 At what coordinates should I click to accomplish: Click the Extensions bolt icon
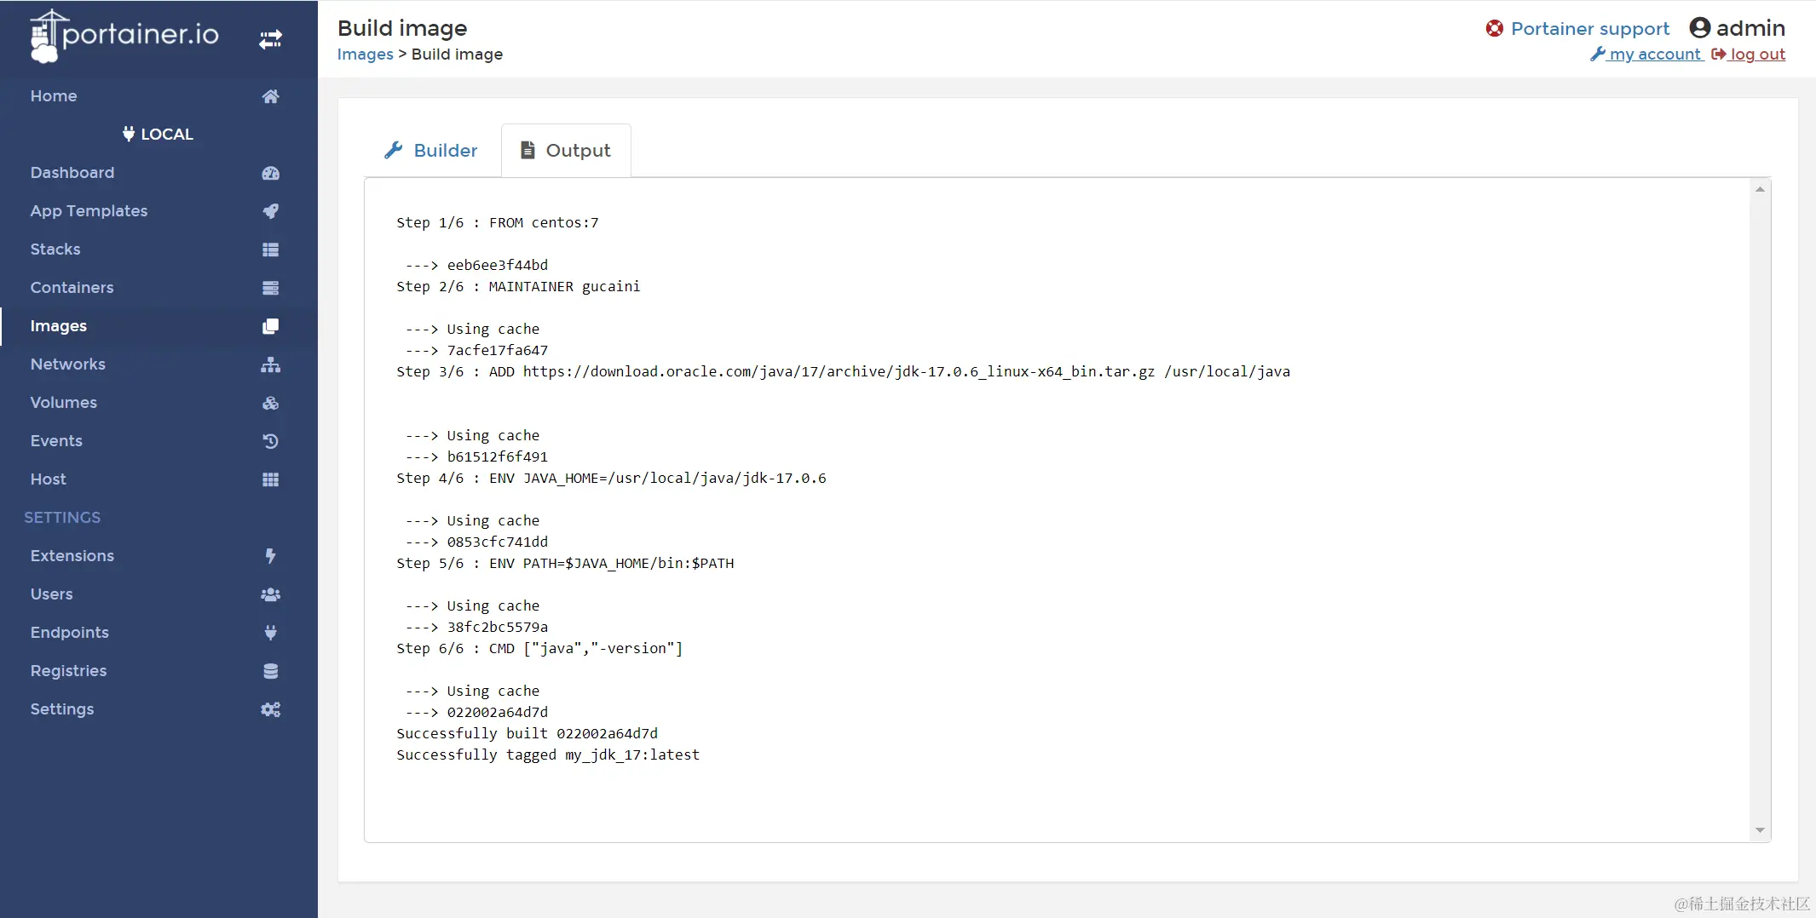tap(270, 556)
